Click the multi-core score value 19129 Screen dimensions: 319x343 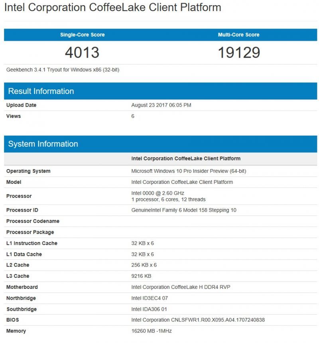(239, 53)
